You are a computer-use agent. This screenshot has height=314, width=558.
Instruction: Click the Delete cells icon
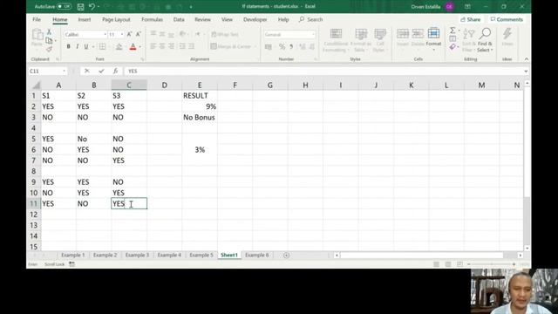click(418, 34)
